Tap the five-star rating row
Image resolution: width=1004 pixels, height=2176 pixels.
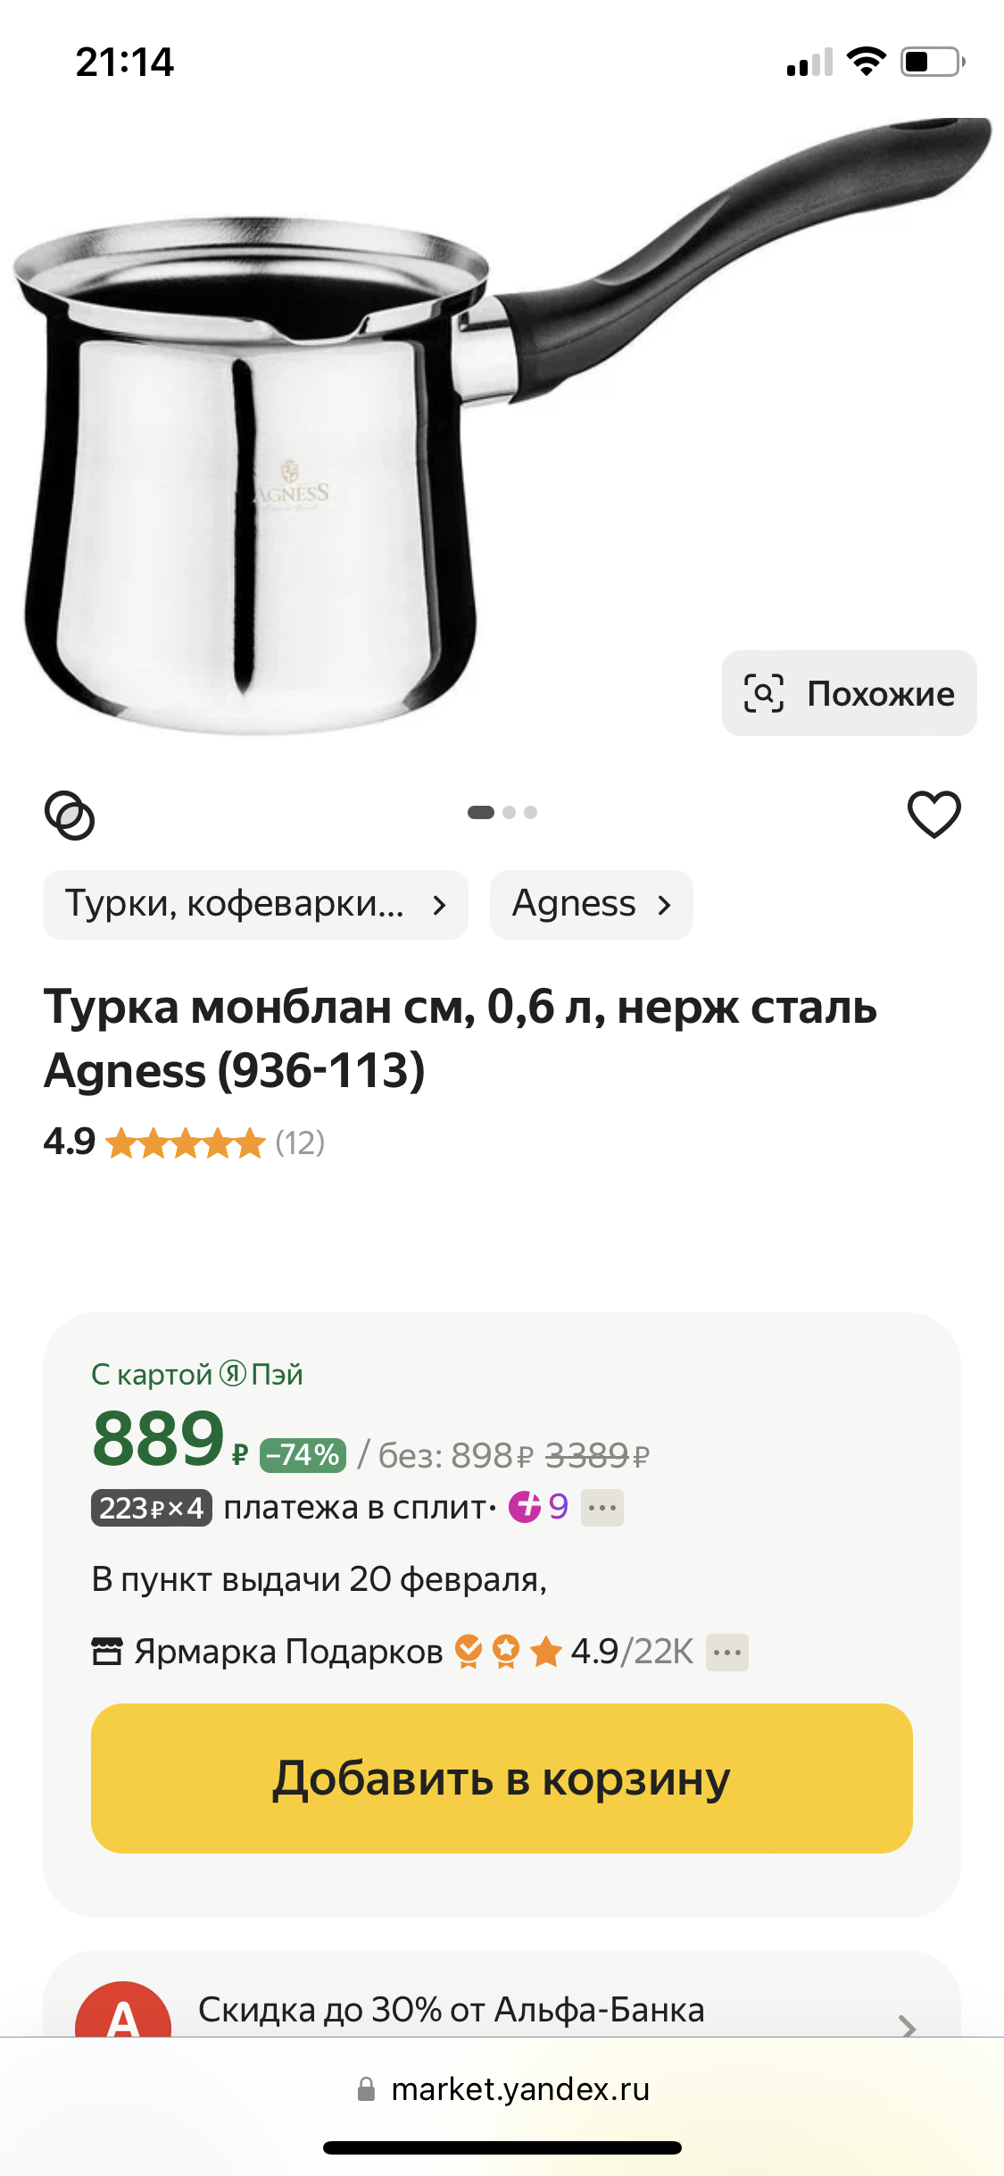coord(186,1142)
